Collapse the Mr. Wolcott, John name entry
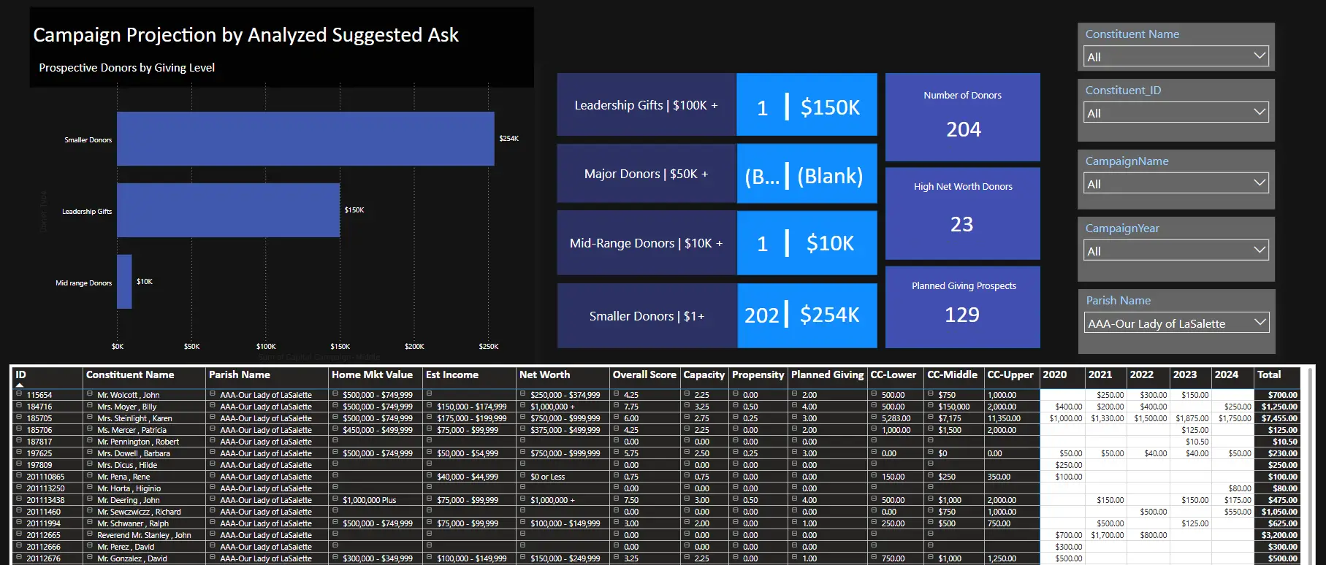This screenshot has width=1326, height=565. (89, 394)
